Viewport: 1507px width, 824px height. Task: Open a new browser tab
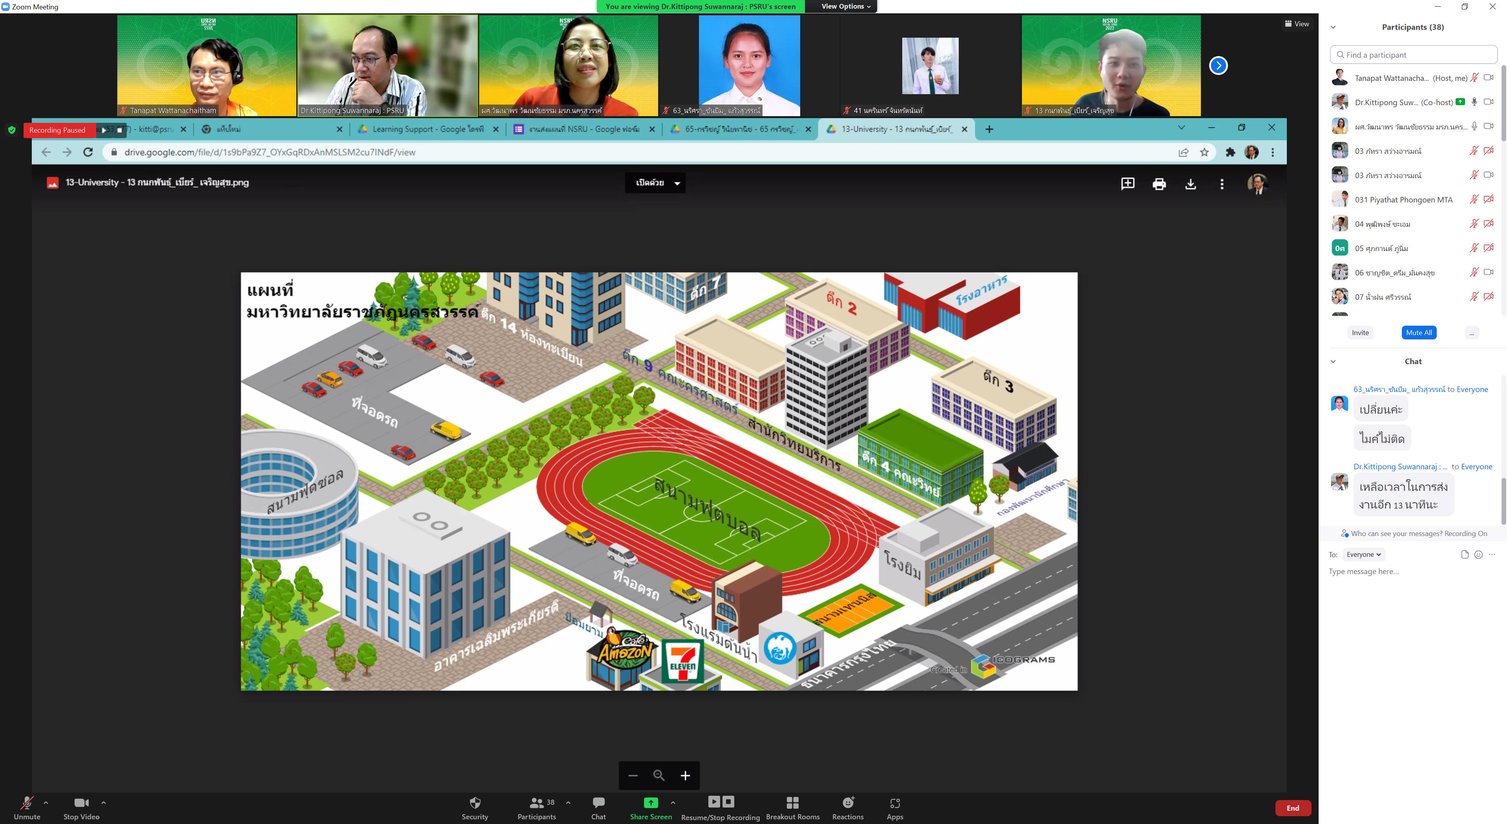[x=989, y=129]
